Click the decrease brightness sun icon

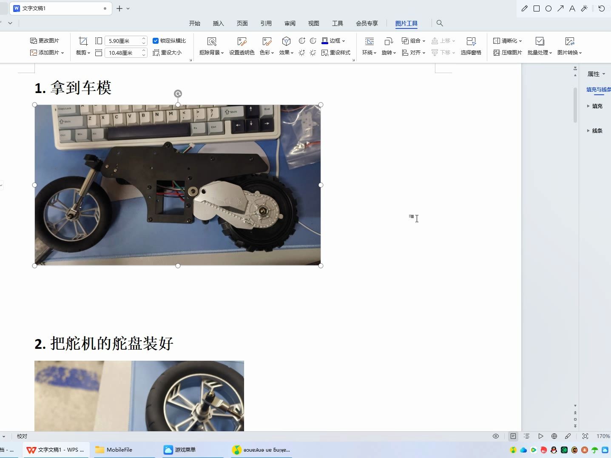click(x=313, y=53)
